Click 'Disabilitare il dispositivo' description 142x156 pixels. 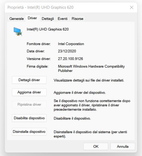click(72, 118)
